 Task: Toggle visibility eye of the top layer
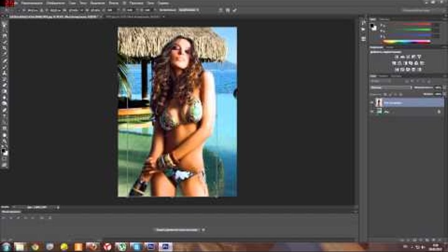[x=372, y=102]
